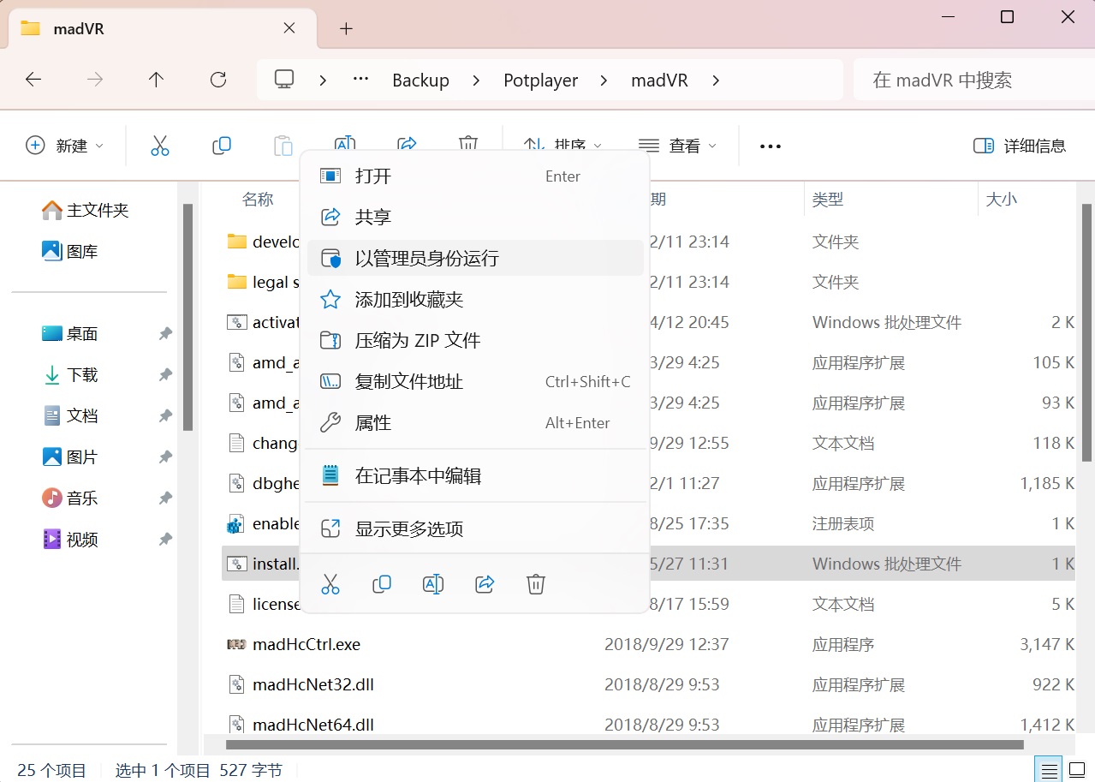Click the chevron after madVR in the address bar

click(716, 81)
